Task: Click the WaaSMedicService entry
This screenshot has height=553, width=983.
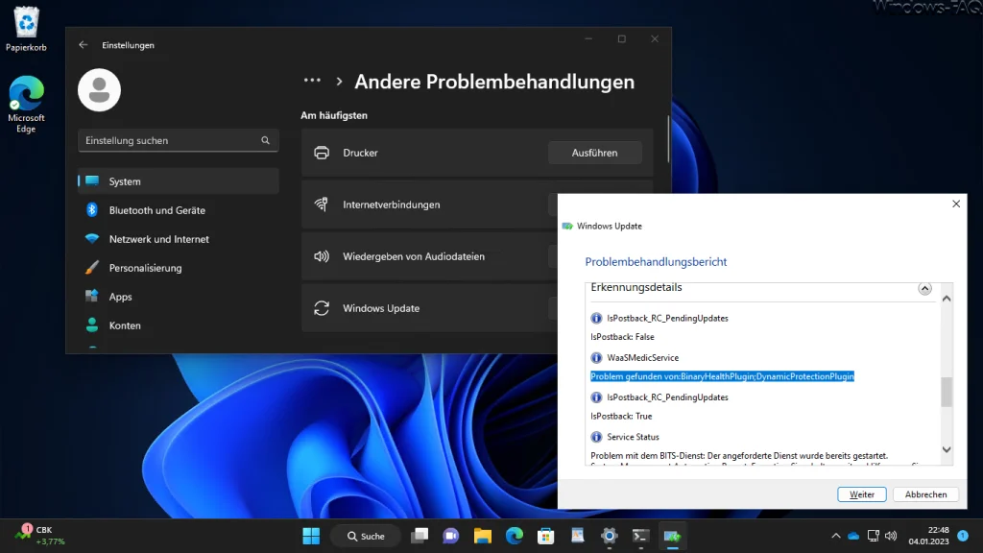Action: tap(642, 357)
